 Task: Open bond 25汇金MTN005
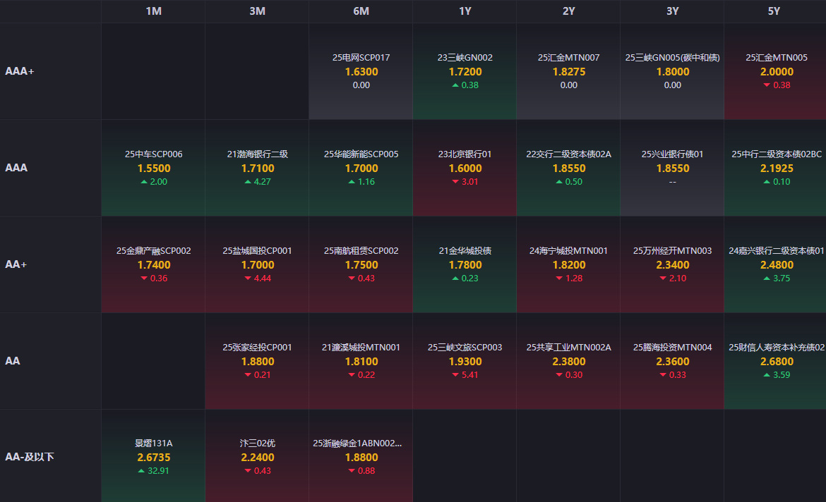777,57
